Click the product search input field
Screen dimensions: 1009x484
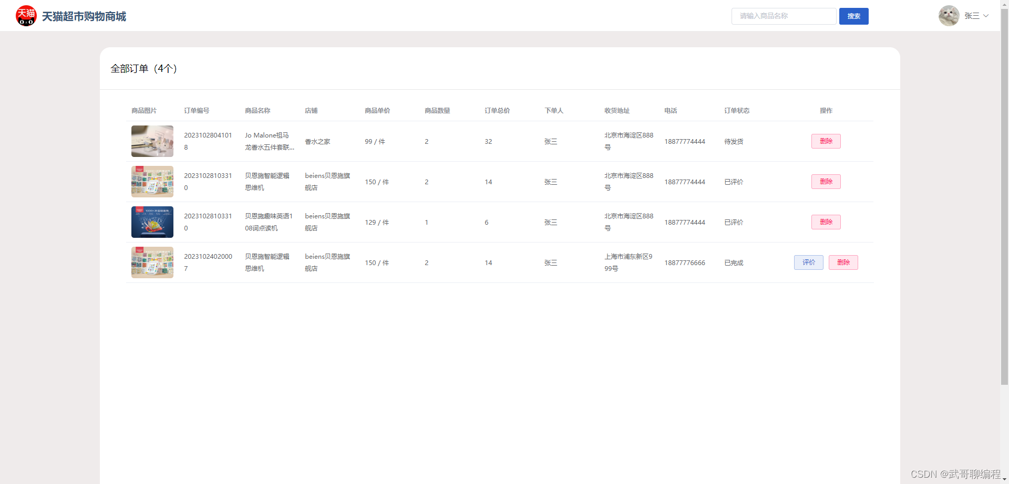[784, 16]
